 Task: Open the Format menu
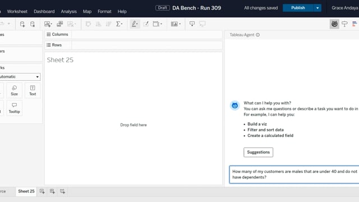coord(104,11)
